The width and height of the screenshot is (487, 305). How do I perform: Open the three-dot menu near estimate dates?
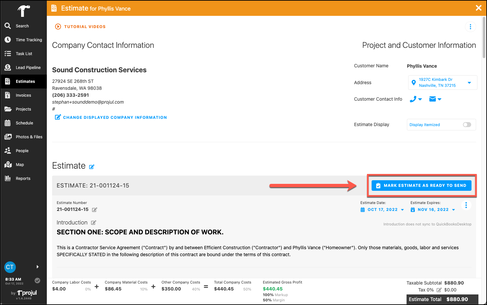[x=466, y=205]
